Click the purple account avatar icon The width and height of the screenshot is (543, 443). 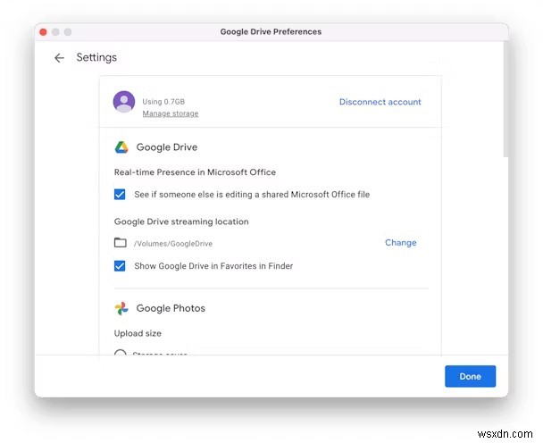click(124, 102)
